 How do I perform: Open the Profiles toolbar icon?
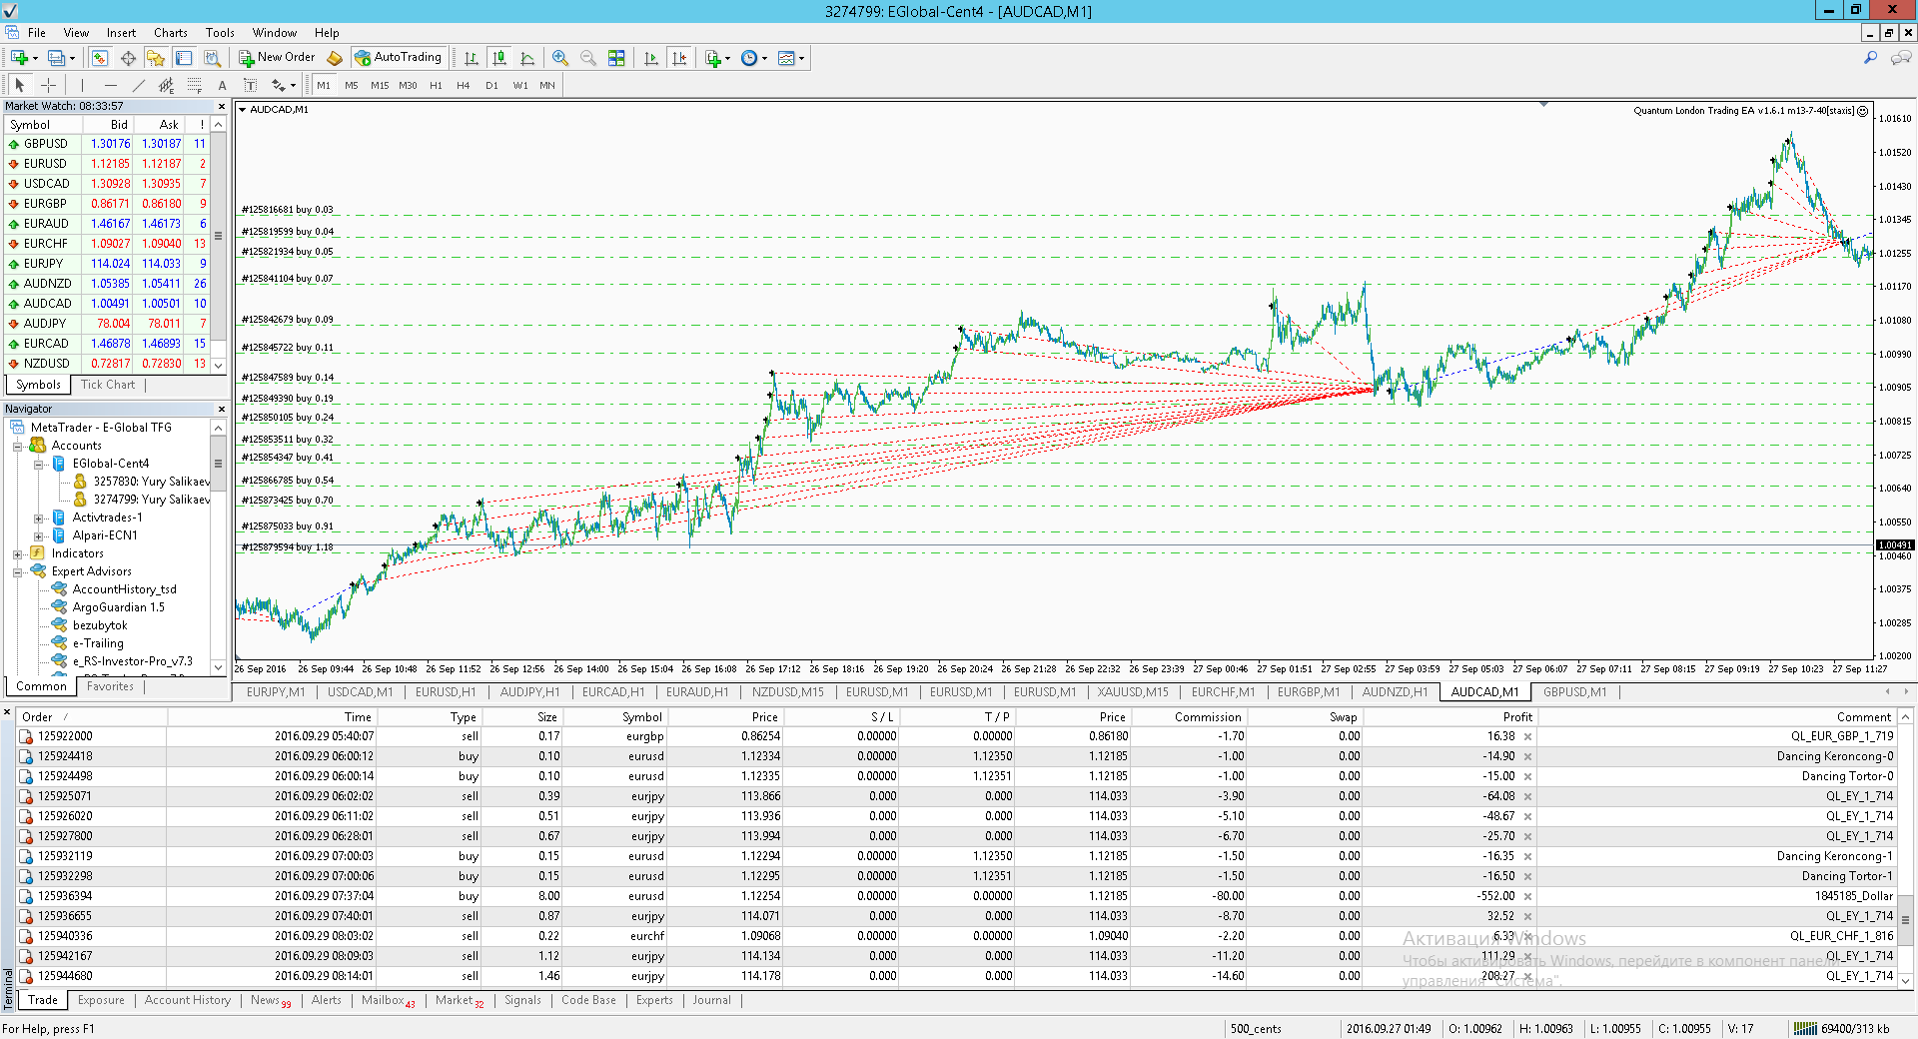tap(57, 58)
